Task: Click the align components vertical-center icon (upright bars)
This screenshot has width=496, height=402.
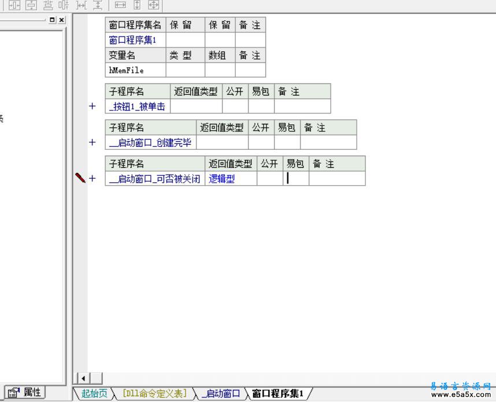Action: 64,5
